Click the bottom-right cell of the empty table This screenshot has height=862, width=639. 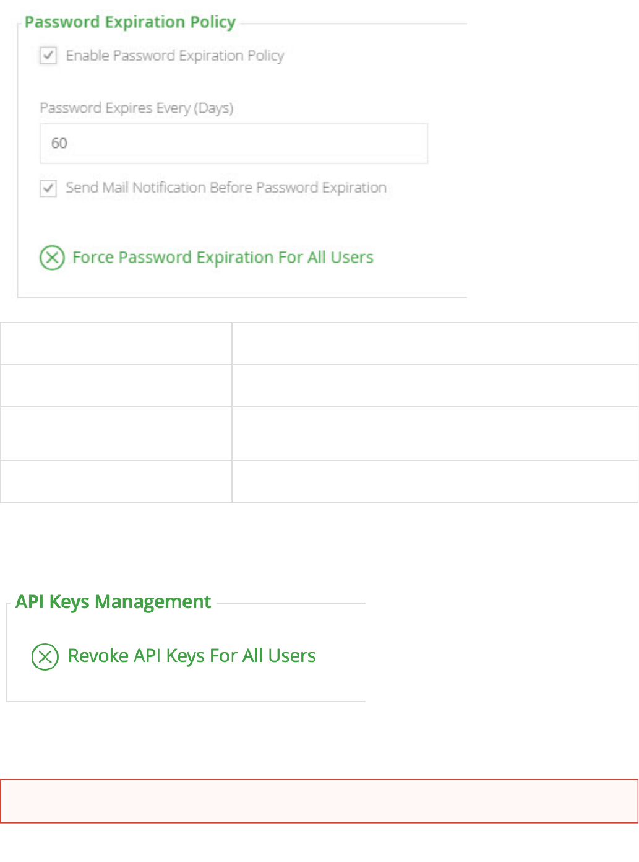435,482
